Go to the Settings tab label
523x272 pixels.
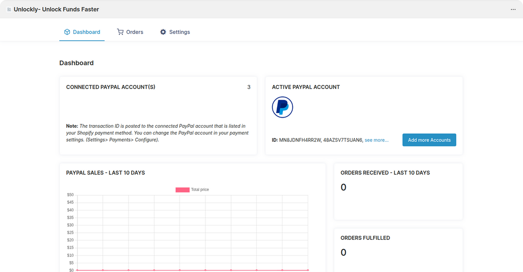(179, 32)
